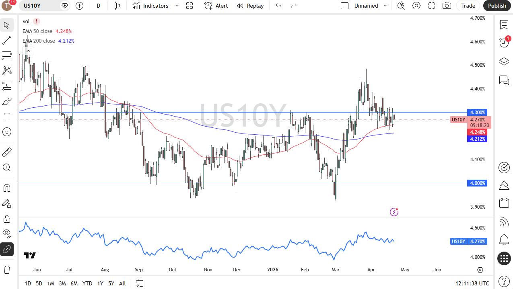Open the Trade panel
Viewport: 513px width, 289px height.
468,6
